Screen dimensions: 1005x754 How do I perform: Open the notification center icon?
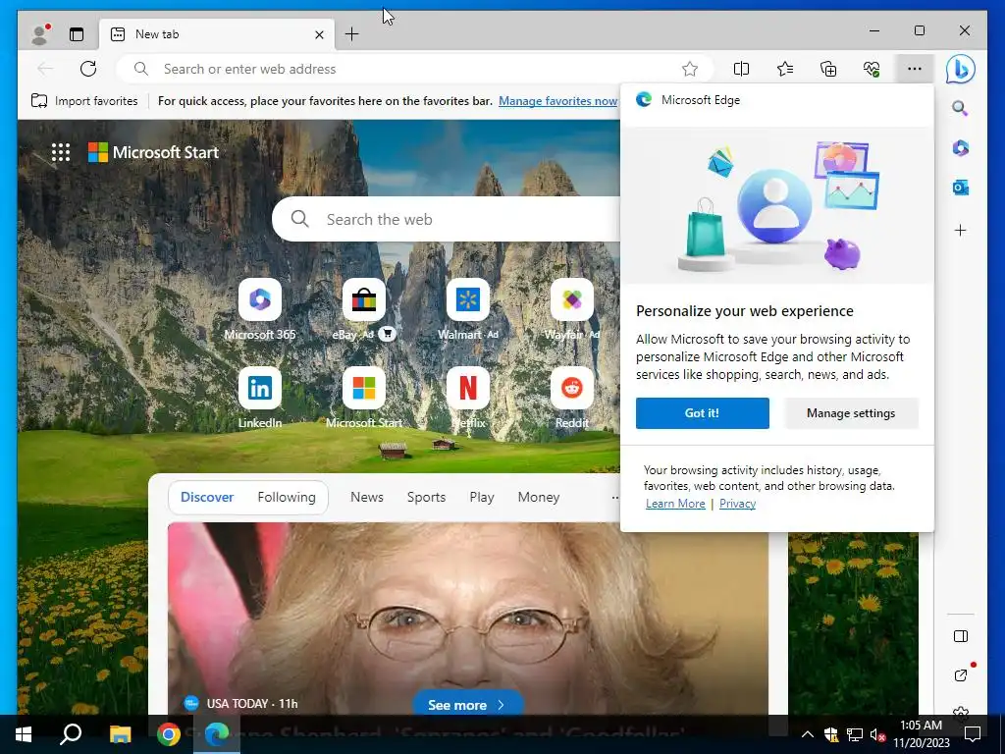tap(973, 734)
